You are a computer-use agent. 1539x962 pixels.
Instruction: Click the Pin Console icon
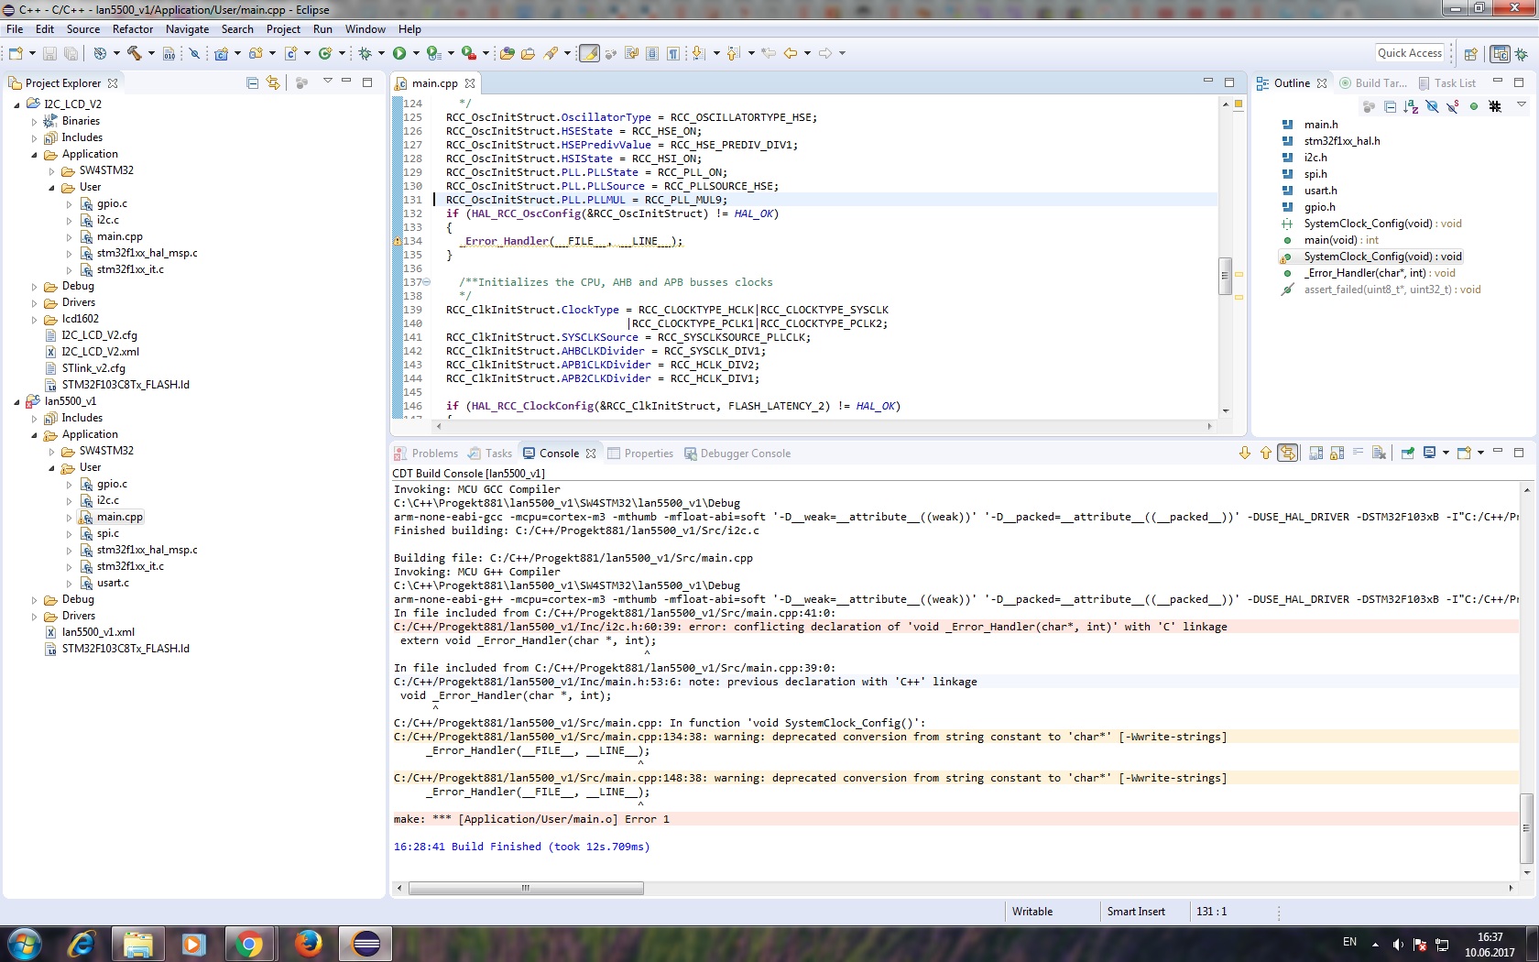click(1408, 454)
